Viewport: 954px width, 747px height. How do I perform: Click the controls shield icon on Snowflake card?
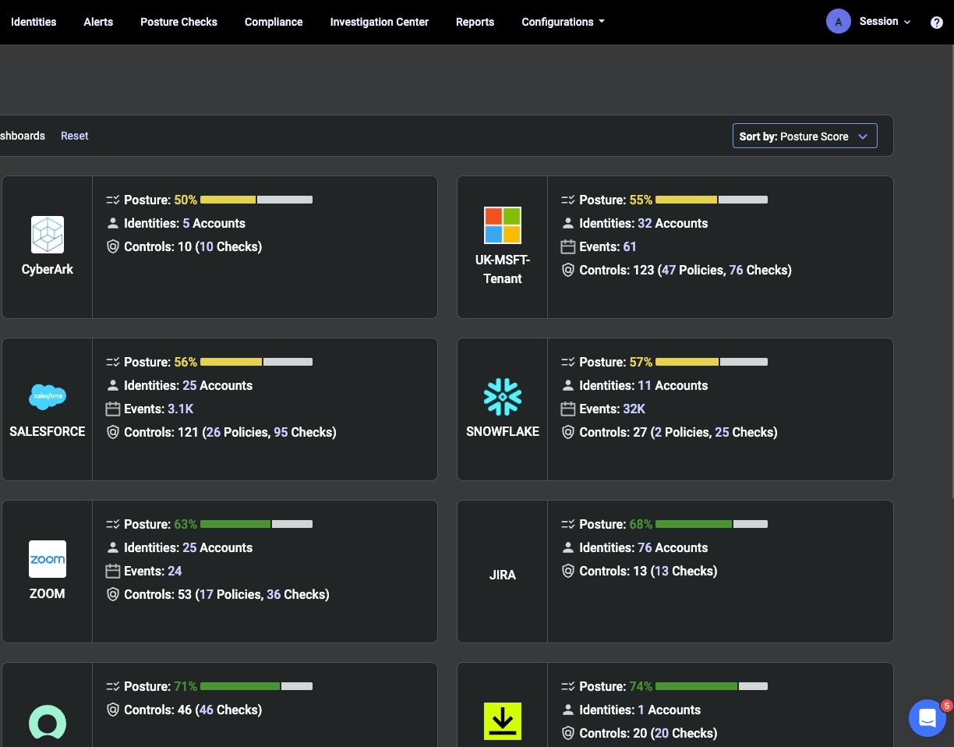568,432
